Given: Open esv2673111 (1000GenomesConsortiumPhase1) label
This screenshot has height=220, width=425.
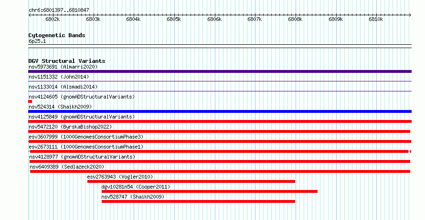Looking at the screenshot, I should coord(86,147).
